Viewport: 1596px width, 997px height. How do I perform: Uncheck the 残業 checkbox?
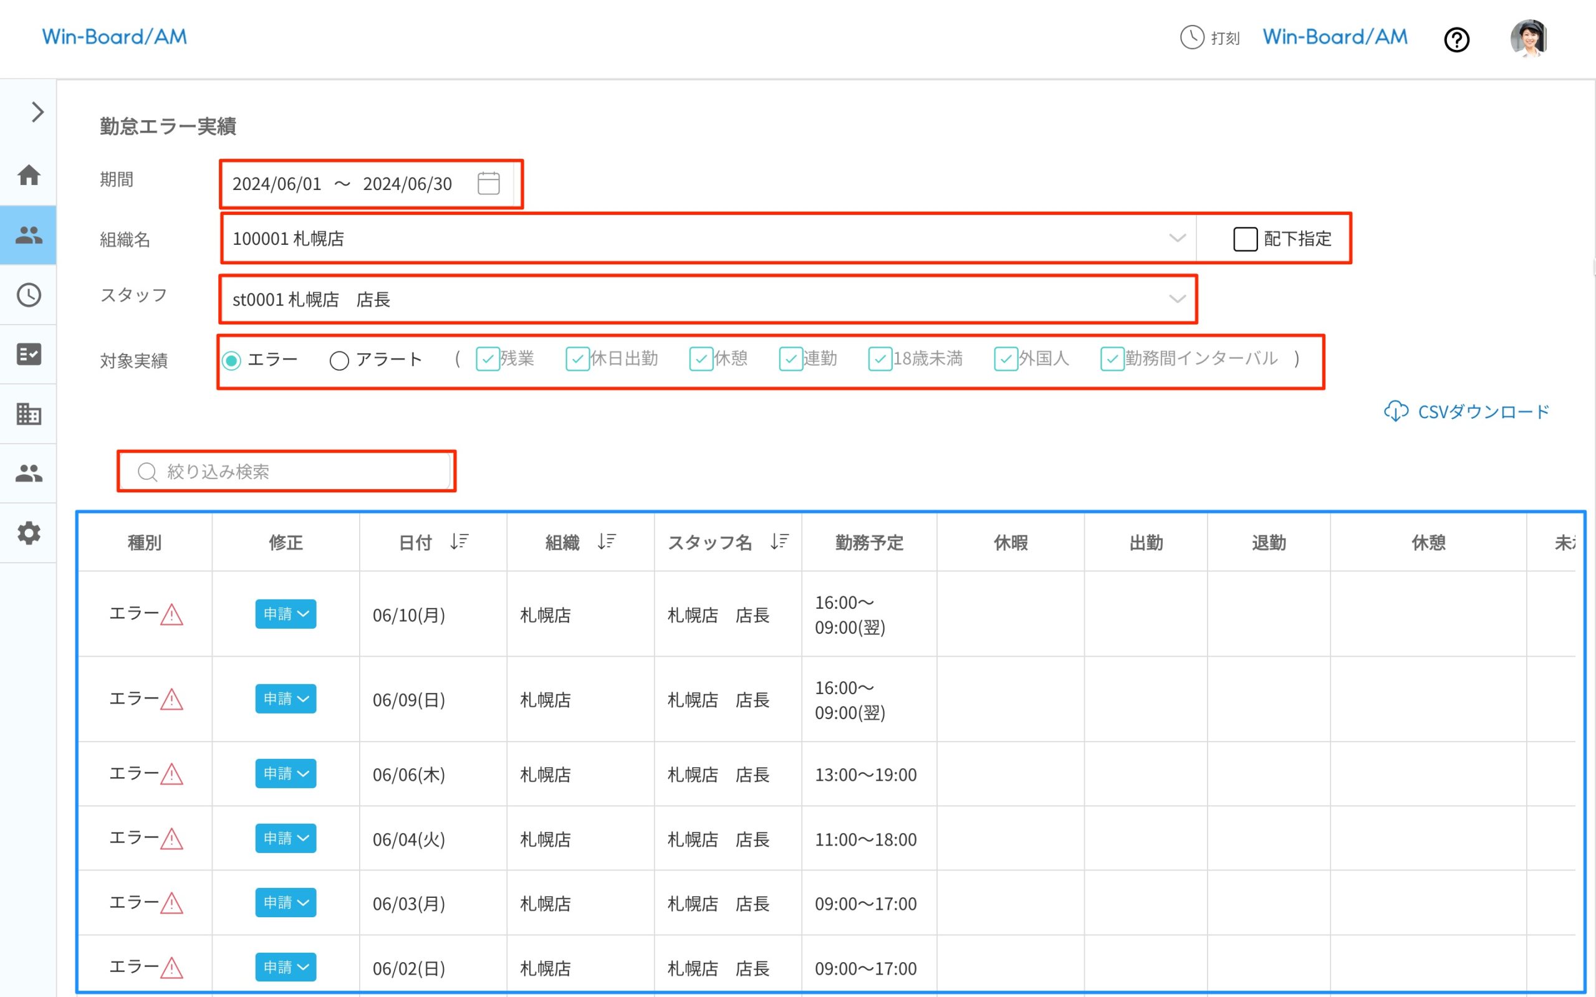488,360
